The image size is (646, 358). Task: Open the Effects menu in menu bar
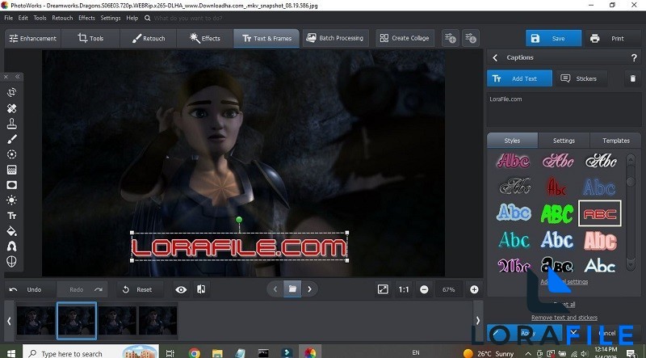86,18
